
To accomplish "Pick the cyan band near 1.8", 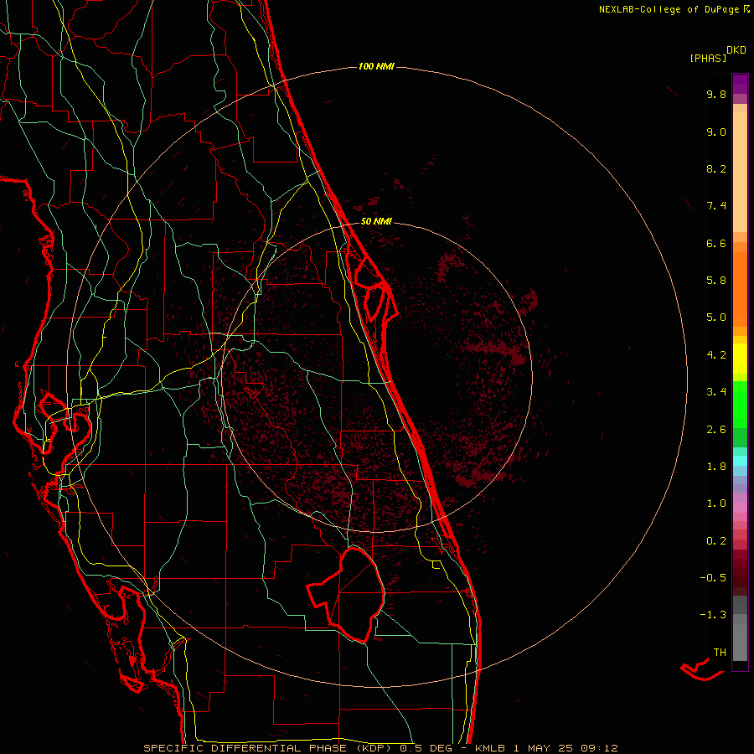I will [740, 461].
